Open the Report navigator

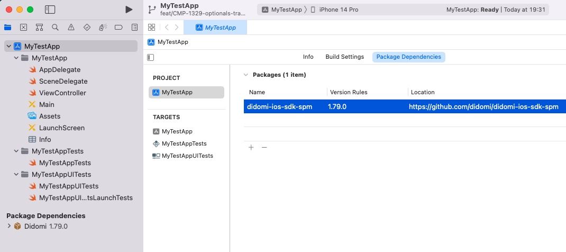click(134, 27)
